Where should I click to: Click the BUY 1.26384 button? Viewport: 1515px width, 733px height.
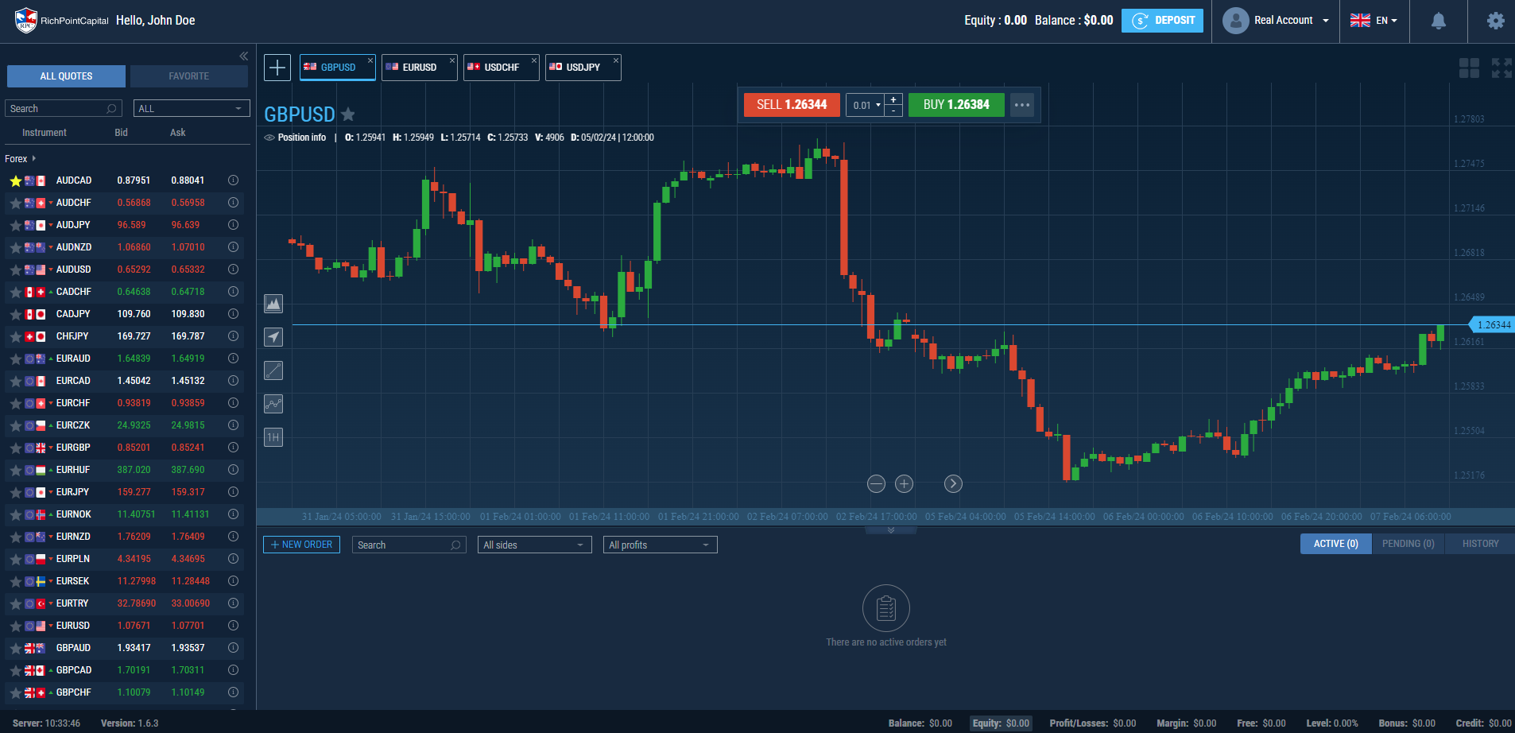coord(956,105)
